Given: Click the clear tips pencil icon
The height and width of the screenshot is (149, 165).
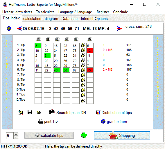Looking at the screenshot, I should 21,112.
